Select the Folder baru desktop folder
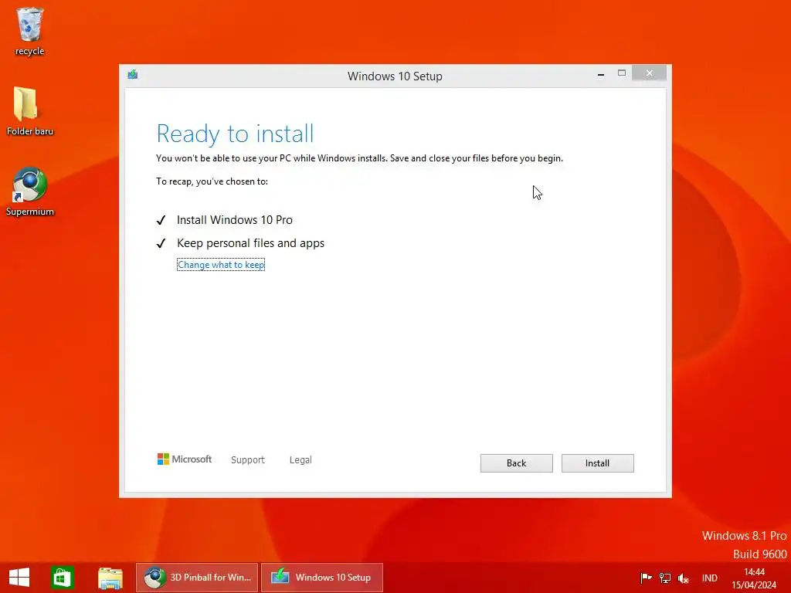The width and height of the screenshot is (791, 593). point(29,111)
